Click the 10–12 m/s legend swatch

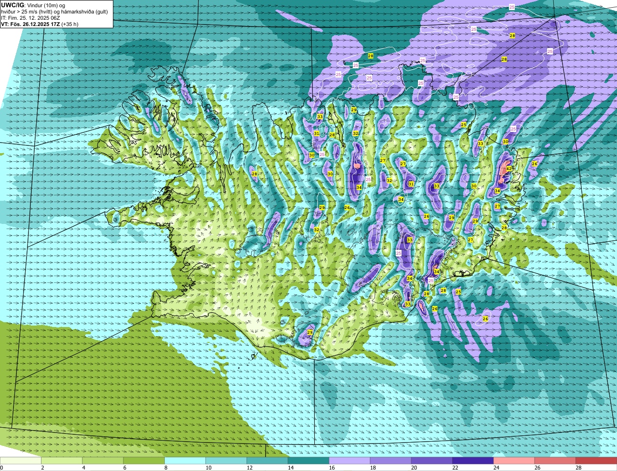point(226,460)
